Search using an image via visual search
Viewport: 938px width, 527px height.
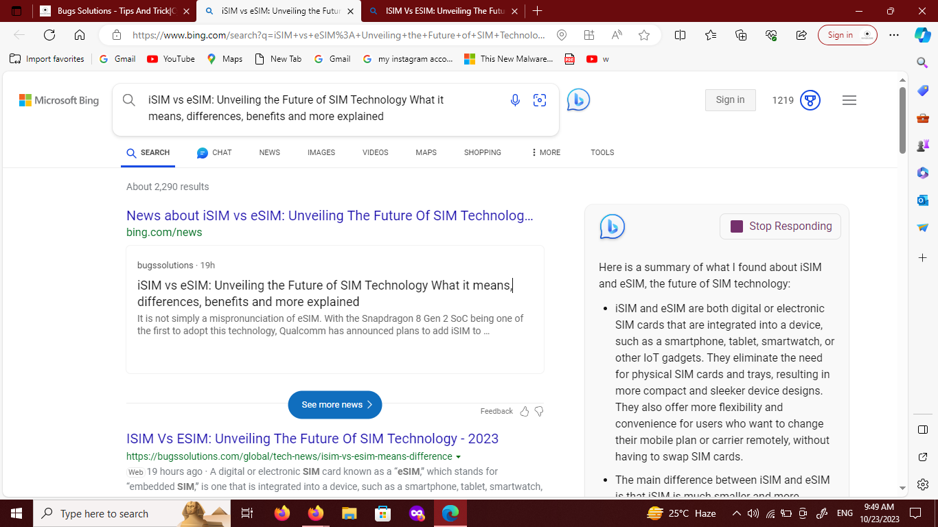point(540,100)
